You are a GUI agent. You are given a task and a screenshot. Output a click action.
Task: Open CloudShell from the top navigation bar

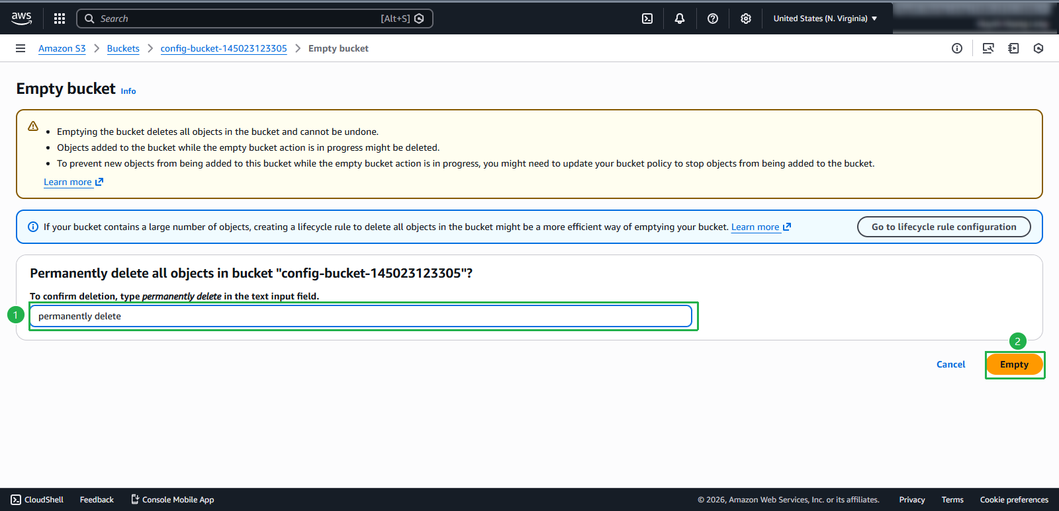[647, 19]
